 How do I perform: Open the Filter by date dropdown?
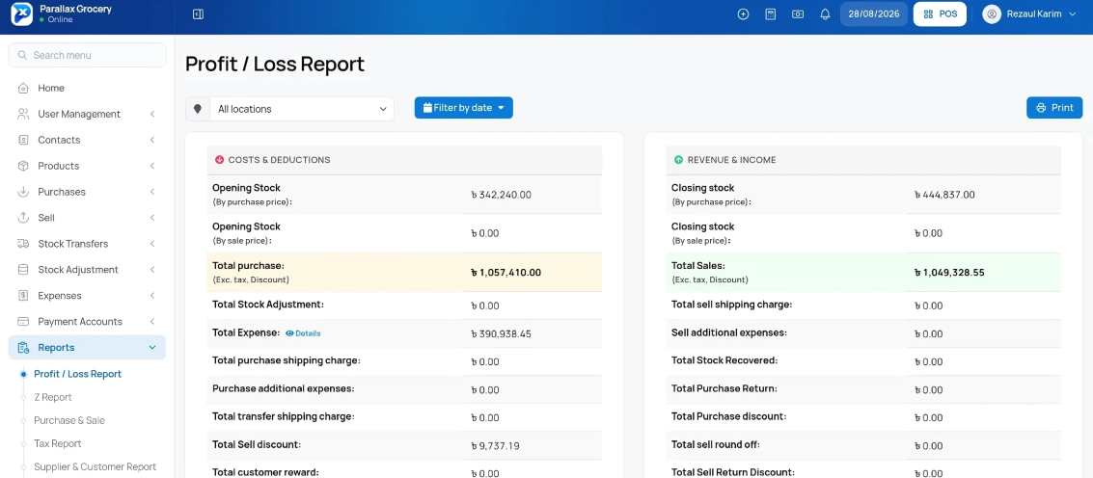(x=464, y=108)
